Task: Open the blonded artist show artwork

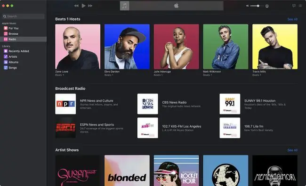Action: [x=127, y=170]
